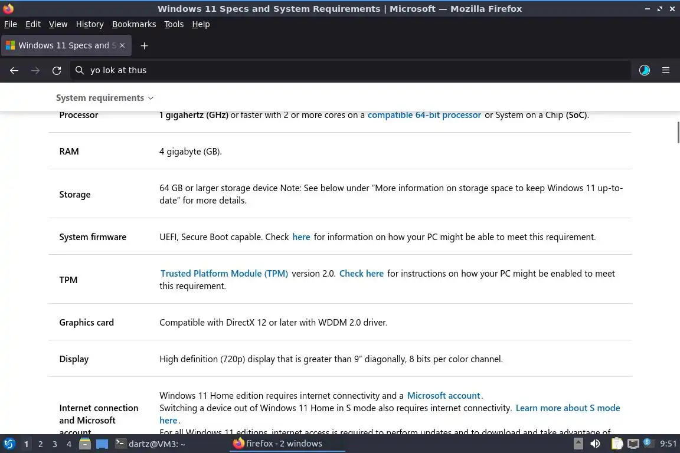This screenshot has width=680, height=453.
Task: Switch to workspace 1
Action: click(26, 444)
